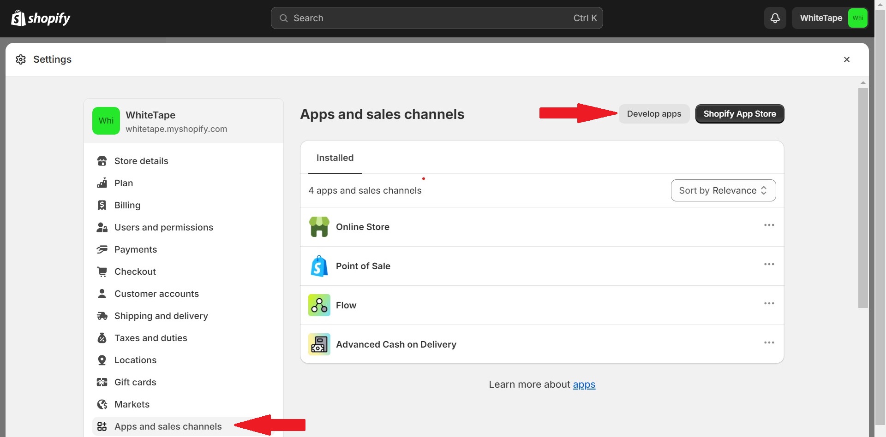Click the WhiteTape store avatar in sidebar
The width and height of the screenshot is (886, 437).
tap(106, 121)
